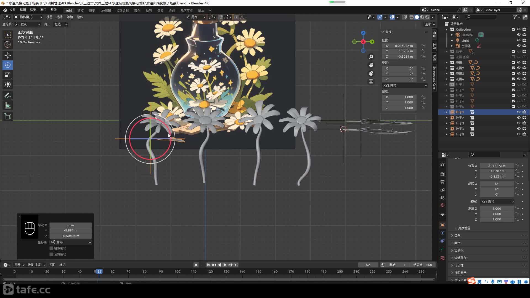530x298 pixels.
Task: Expand the 可见性 panel
Action: click(459, 265)
